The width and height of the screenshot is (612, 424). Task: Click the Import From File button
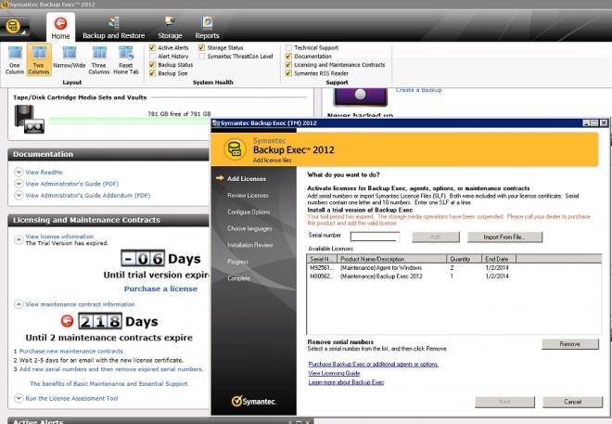point(504,237)
